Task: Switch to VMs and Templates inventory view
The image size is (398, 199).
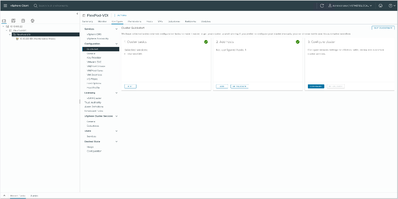Action: (13, 21)
